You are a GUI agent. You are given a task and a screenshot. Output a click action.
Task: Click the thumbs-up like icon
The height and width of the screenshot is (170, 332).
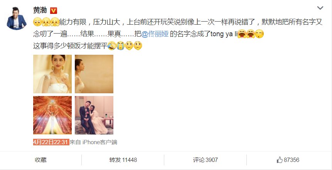[280, 160]
